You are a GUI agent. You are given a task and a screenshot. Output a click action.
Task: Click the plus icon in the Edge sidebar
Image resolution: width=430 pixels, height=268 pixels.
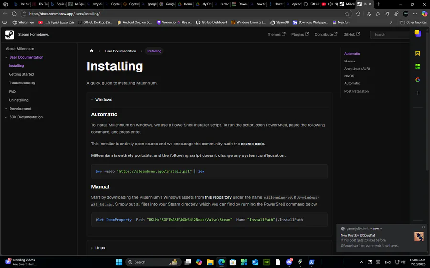(x=418, y=93)
